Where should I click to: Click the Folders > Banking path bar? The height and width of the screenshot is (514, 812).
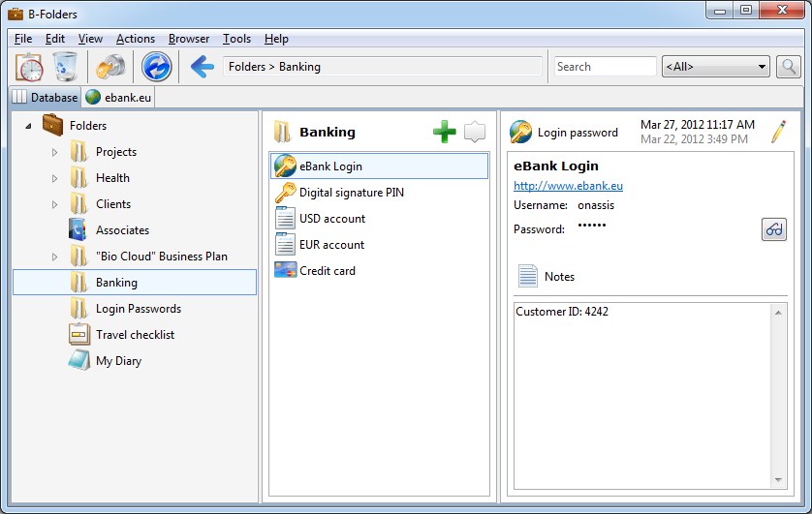[382, 67]
